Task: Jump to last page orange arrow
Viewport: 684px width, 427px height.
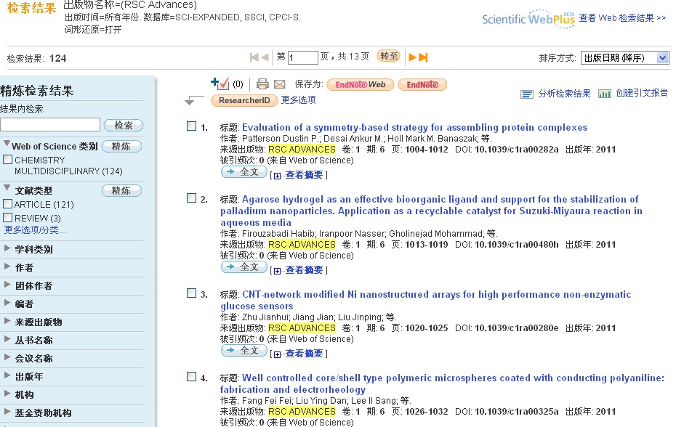Action: coord(423,57)
